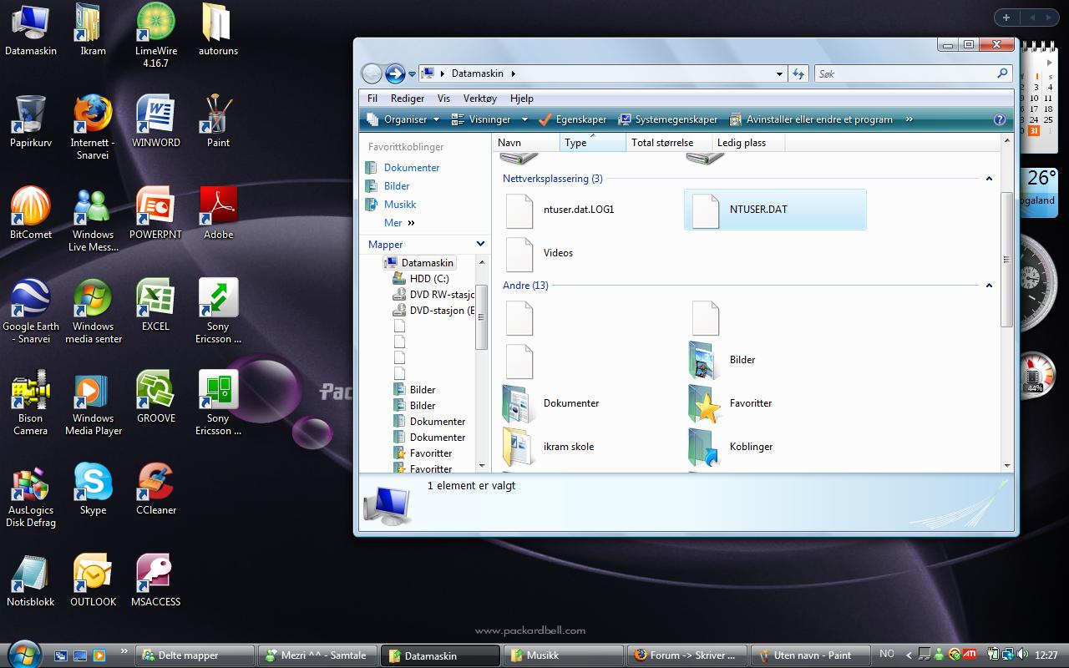
Task: Click the Egenskaper toolbar button
Action: (573, 119)
